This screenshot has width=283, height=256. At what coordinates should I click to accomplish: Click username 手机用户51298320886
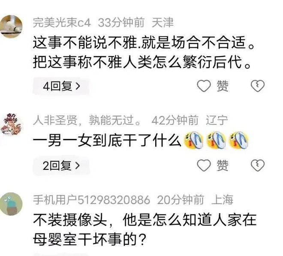[x=91, y=200]
